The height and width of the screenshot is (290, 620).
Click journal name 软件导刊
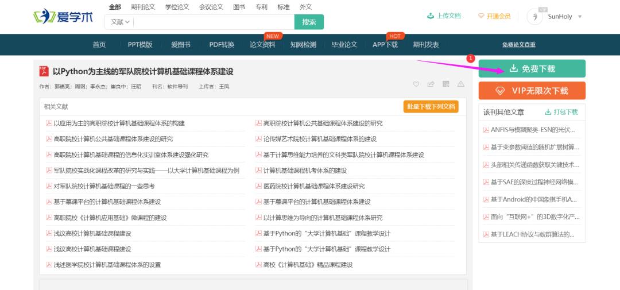(x=177, y=86)
